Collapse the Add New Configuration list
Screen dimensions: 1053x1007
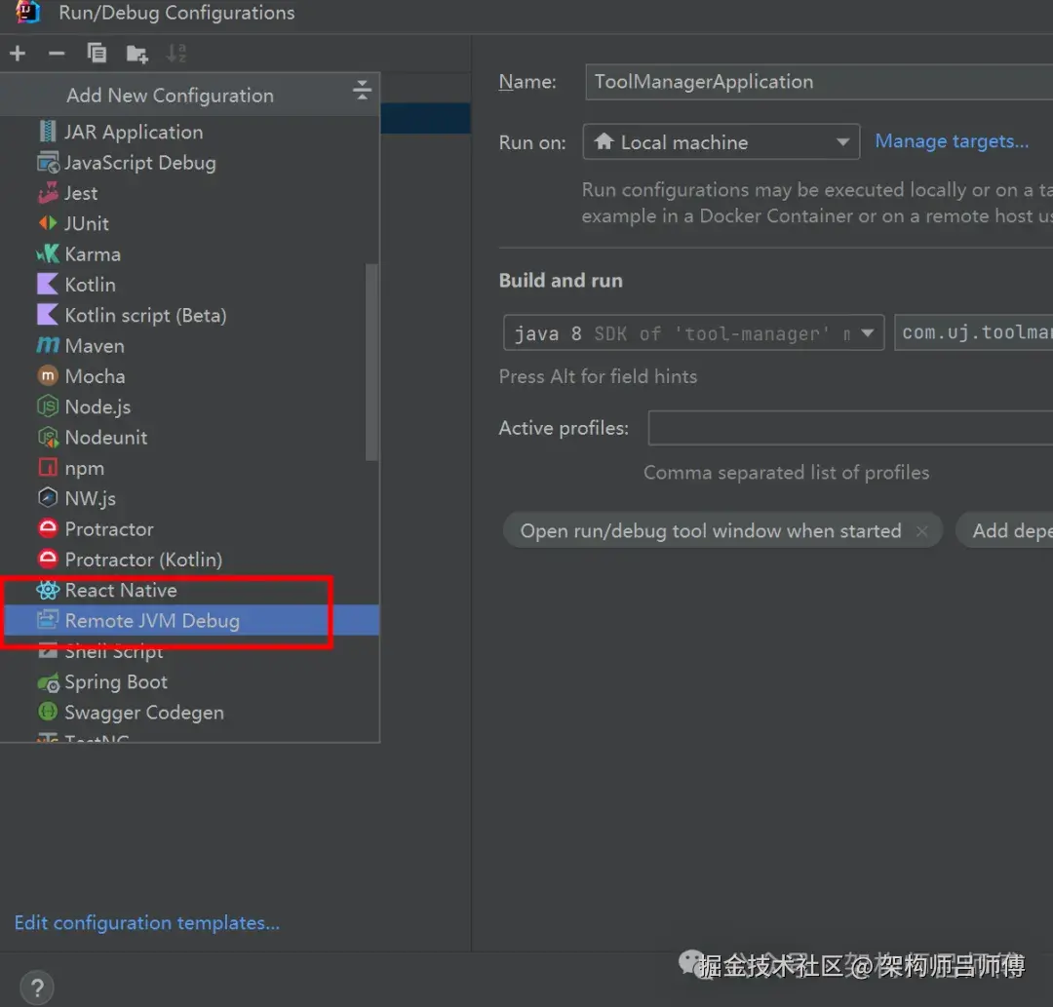click(362, 90)
